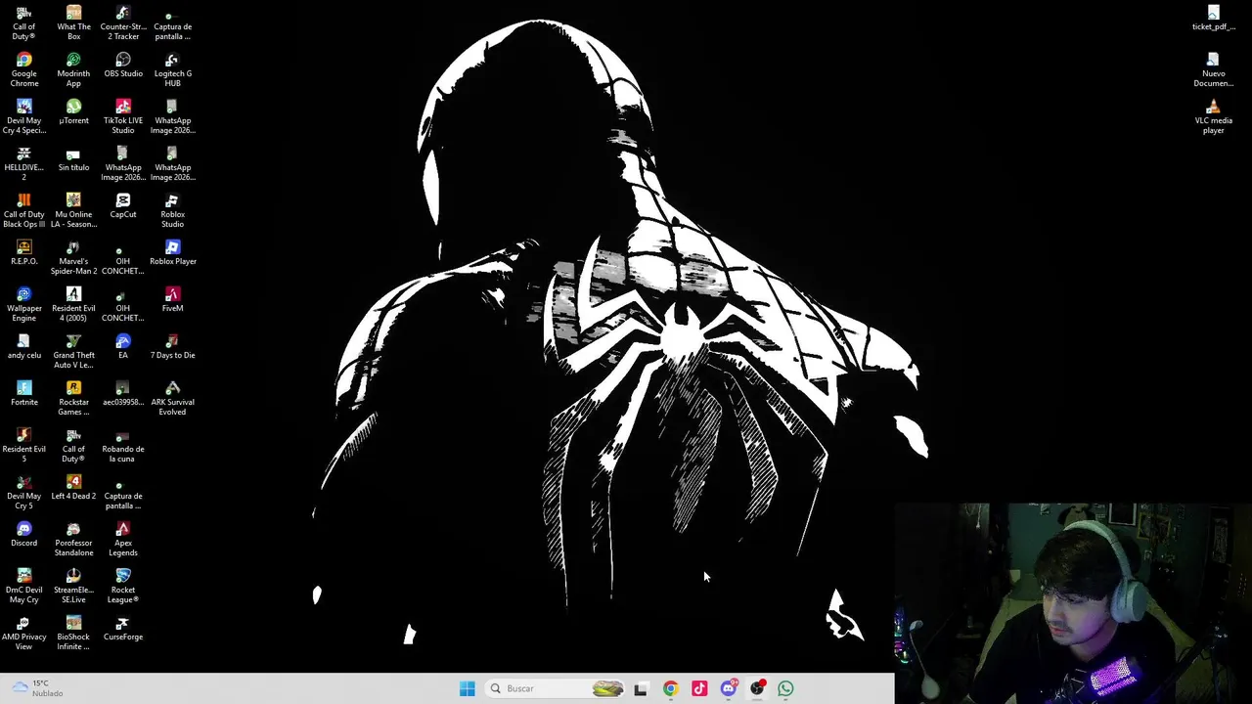Open Roblox Studio desktop shortcut

click(x=172, y=211)
